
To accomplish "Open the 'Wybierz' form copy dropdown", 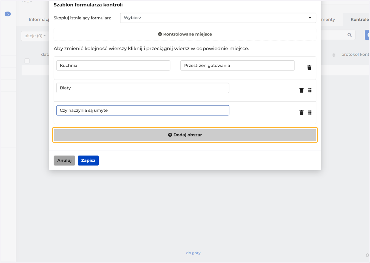I will coord(218,18).
